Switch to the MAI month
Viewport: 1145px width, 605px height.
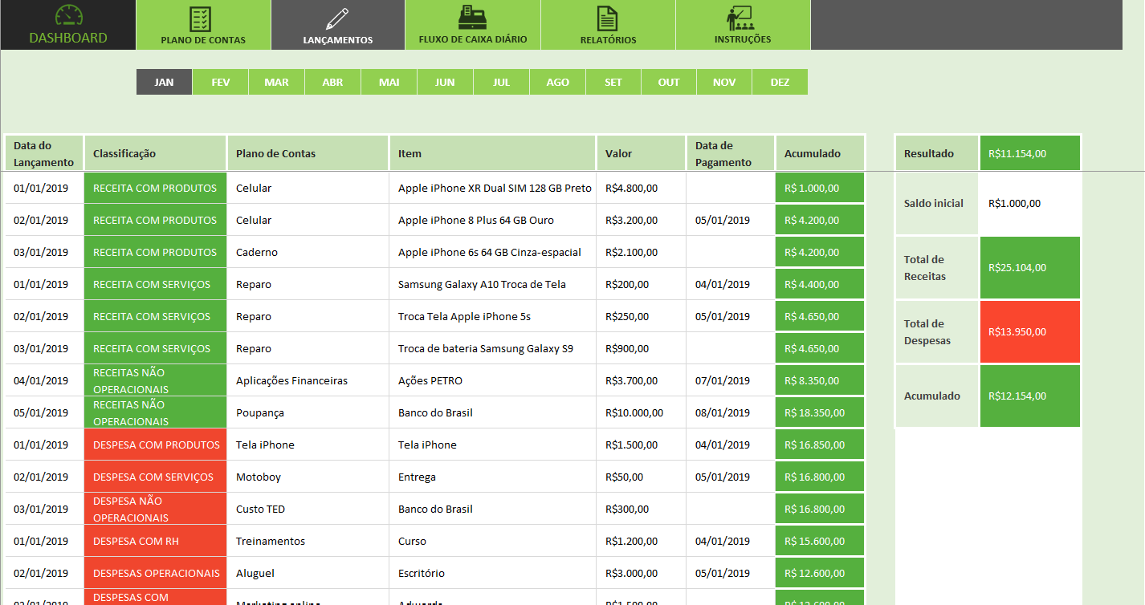pyautogui.click(x=389, y=82)
